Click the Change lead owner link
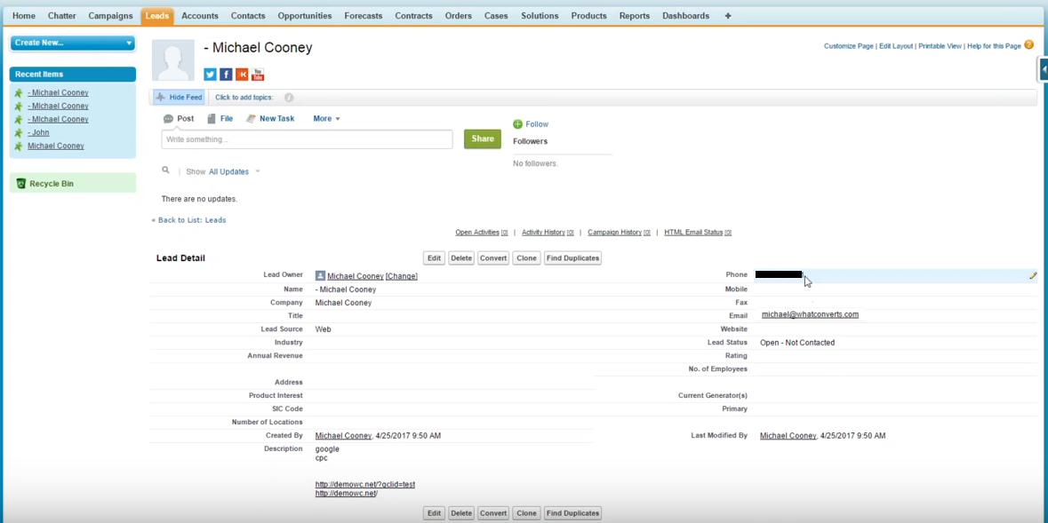This screenshot has width=1048, height=523. 402,276
